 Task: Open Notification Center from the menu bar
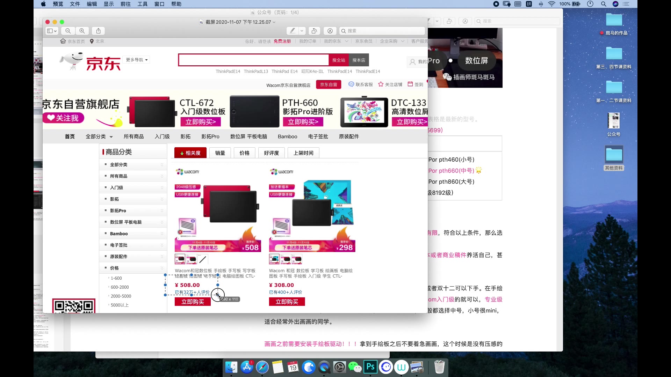click(626, 4)
